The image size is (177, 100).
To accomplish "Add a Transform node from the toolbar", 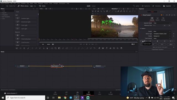I will [x=67, y=48].
